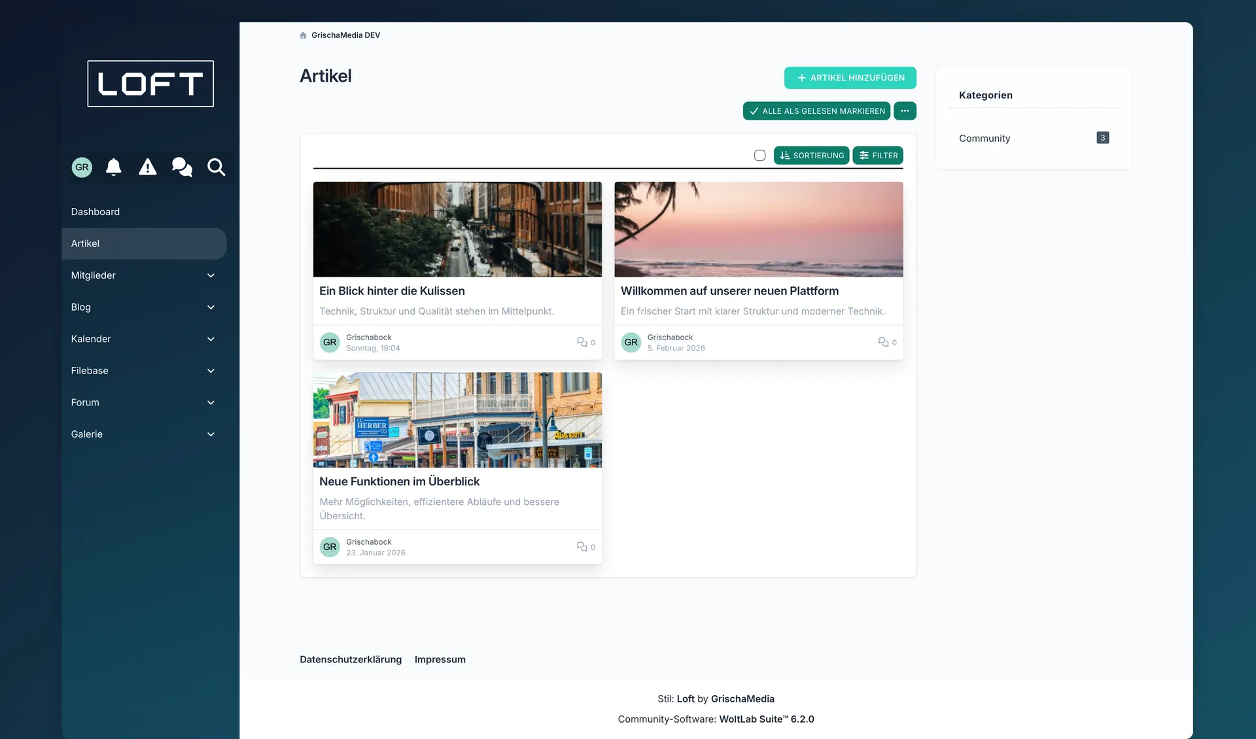Click the moderation warning triangle icon
Viewport: 1256px width, 739px height.
(148, 167)
